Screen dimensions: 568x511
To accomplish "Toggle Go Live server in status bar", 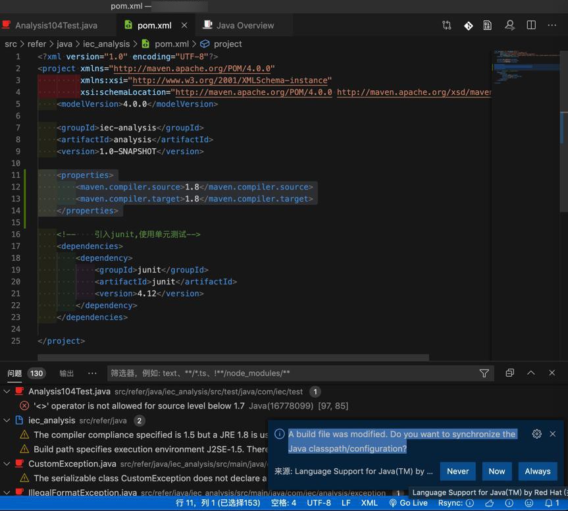I will pos(408,503).
